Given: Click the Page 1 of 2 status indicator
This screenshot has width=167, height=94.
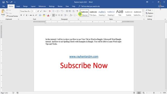Looking at the screenshot, I should pos(4,93).
